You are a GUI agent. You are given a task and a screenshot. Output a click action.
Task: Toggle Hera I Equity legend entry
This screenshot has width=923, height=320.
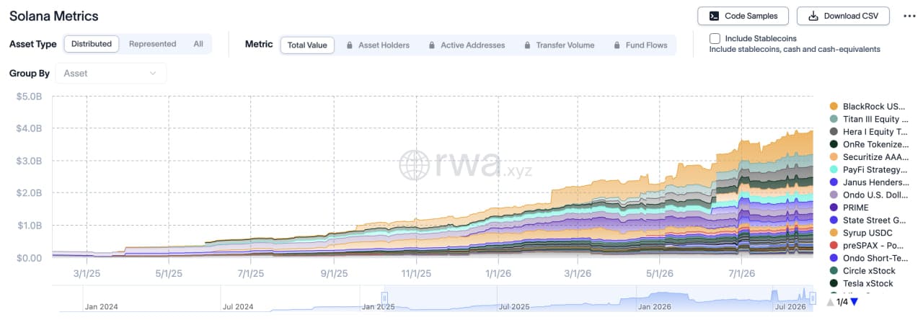coord(869,132)
